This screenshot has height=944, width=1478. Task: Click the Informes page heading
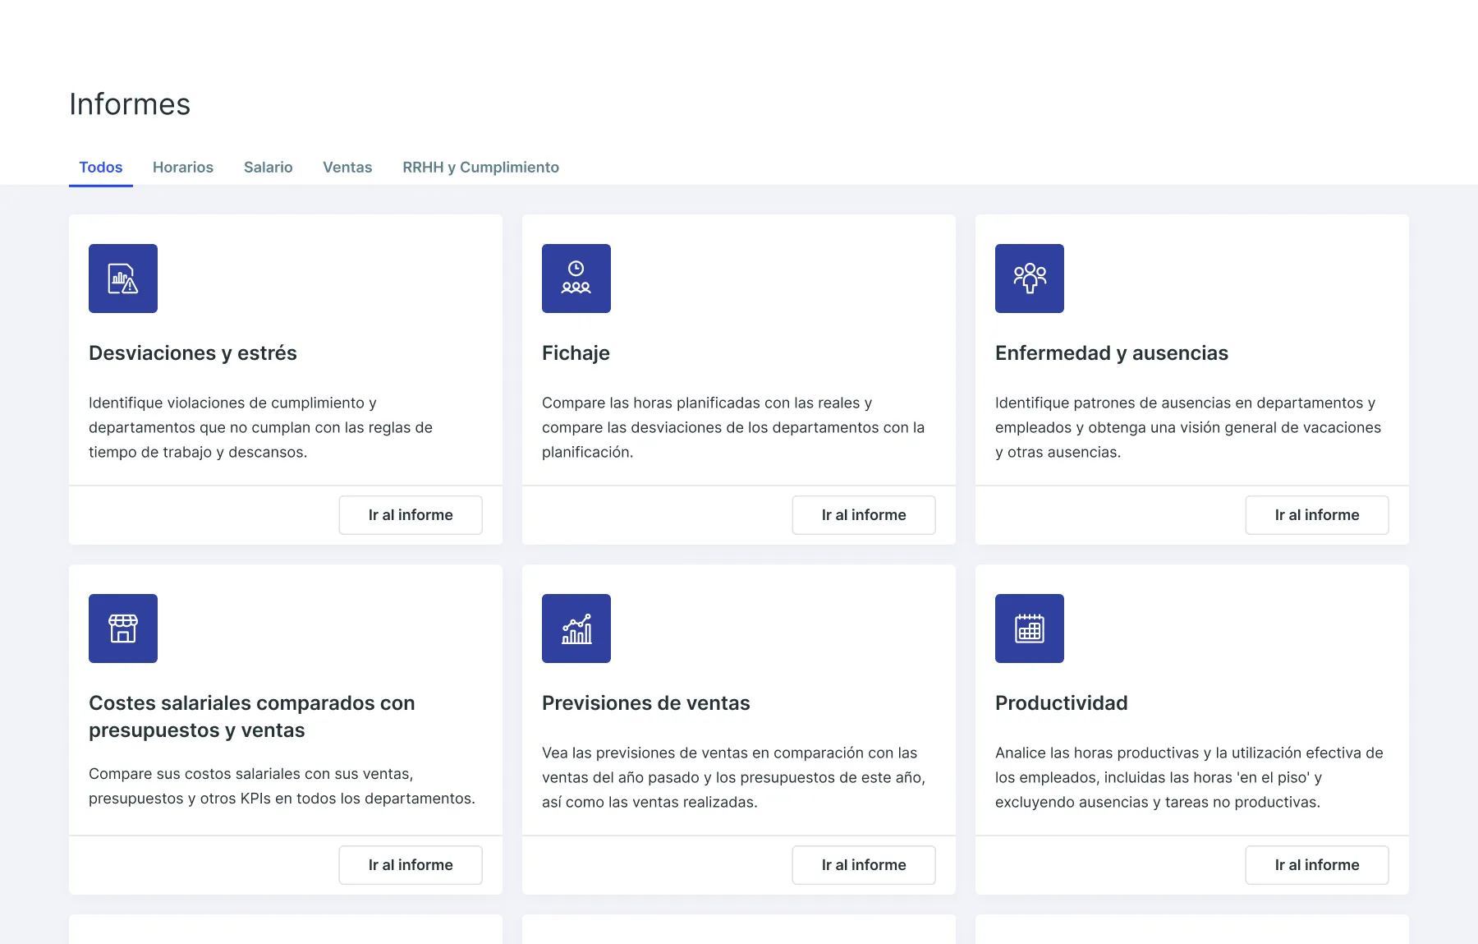[x=130, y=104]
